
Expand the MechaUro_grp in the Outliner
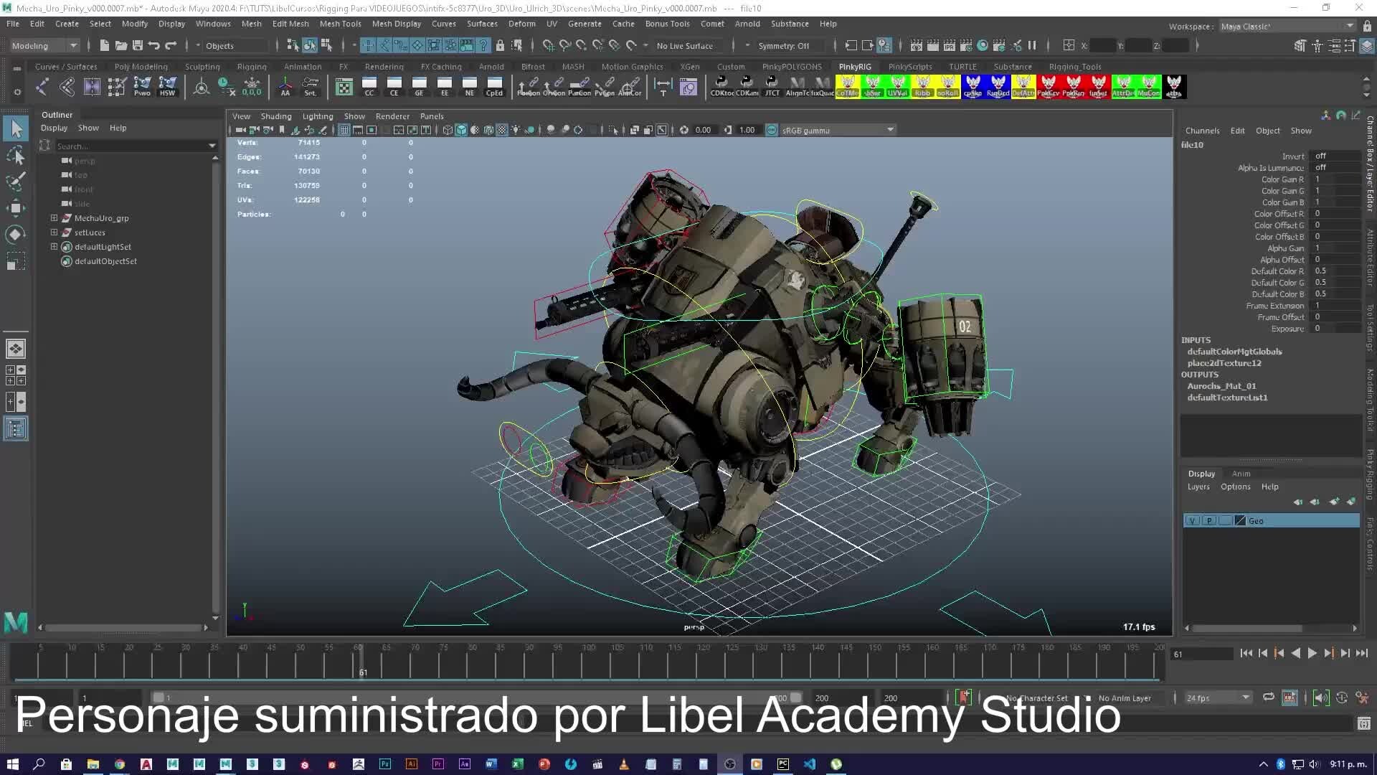pos(54,218)
